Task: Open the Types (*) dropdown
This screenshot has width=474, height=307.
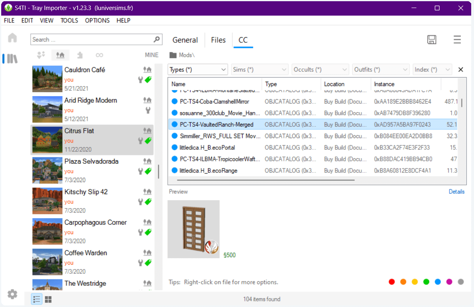Action: click(x=197, y=69)
